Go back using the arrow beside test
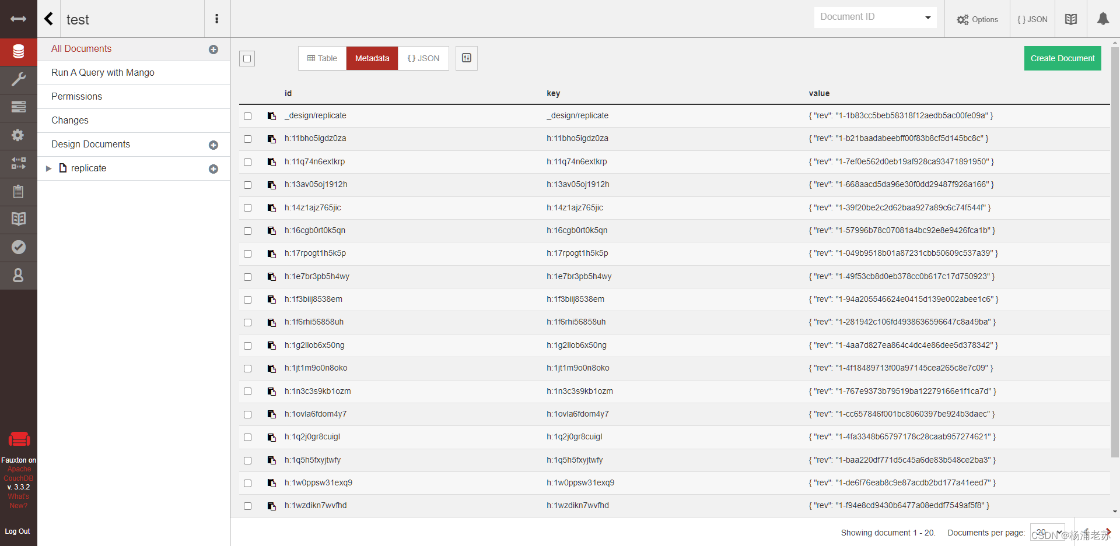The height and width of the screenshot is (546, 1120). click(49, 19)
